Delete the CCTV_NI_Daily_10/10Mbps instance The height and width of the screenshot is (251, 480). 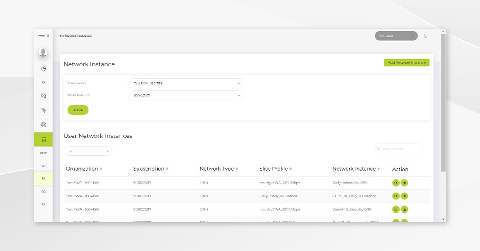pos(404,196)
